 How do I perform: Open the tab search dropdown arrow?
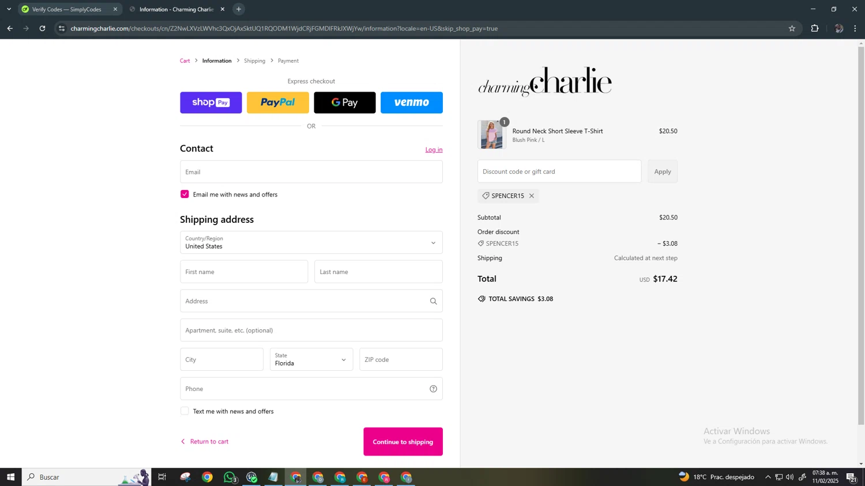point(9,9)
